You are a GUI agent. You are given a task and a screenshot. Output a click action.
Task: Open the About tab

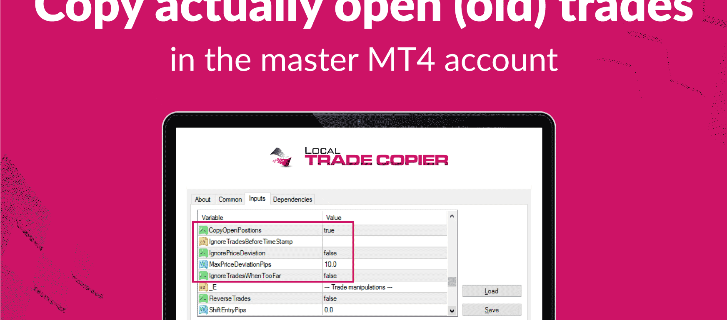203,199
